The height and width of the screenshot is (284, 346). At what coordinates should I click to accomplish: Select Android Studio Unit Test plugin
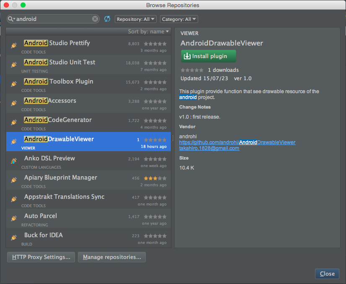(x=88, y=65)
